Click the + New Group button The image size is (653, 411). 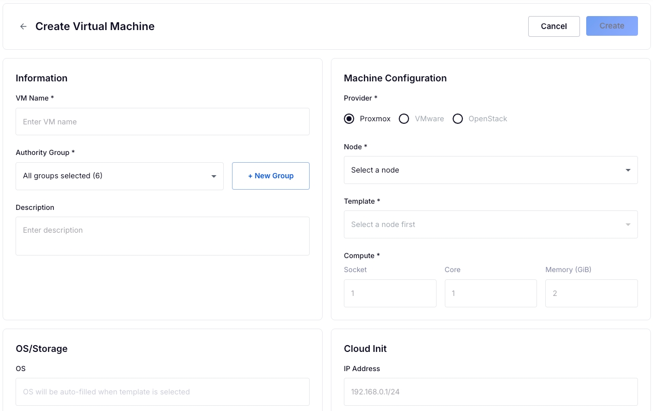coord(270,176)
